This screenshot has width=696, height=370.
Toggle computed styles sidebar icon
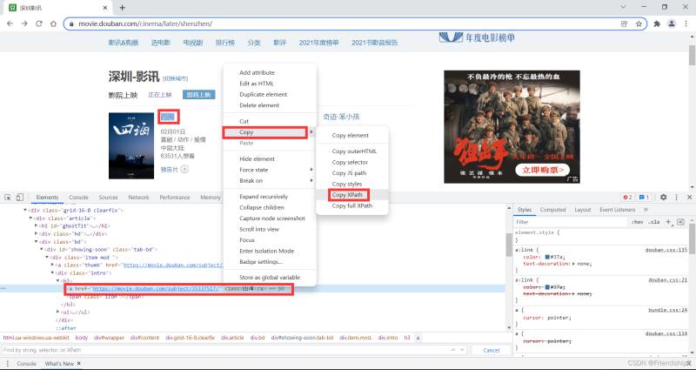[681, 222]
